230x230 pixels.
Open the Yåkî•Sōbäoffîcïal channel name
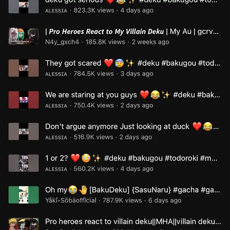(71, 200)
